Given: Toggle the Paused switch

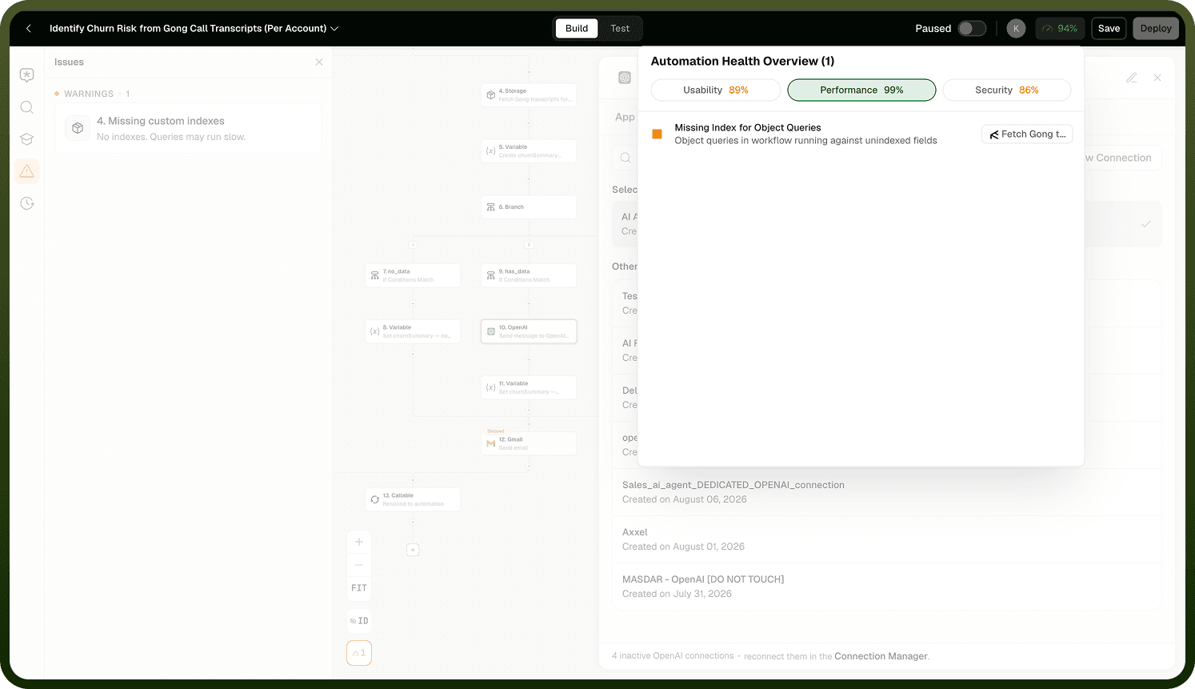Looking at the screenshot, I should pyautogui.click(x=972, y=28).
